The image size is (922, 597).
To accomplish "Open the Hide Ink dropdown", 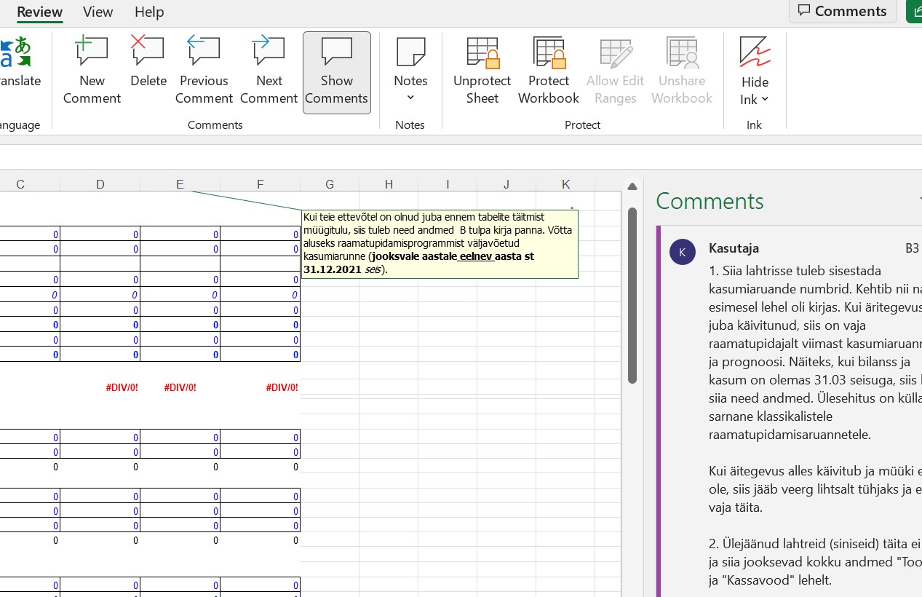I will [755, 72].
